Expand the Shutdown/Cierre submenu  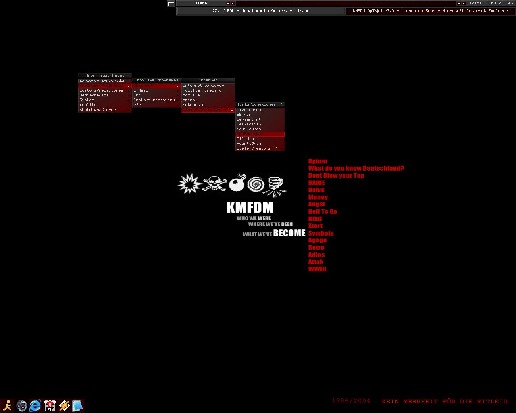(105, 110)
